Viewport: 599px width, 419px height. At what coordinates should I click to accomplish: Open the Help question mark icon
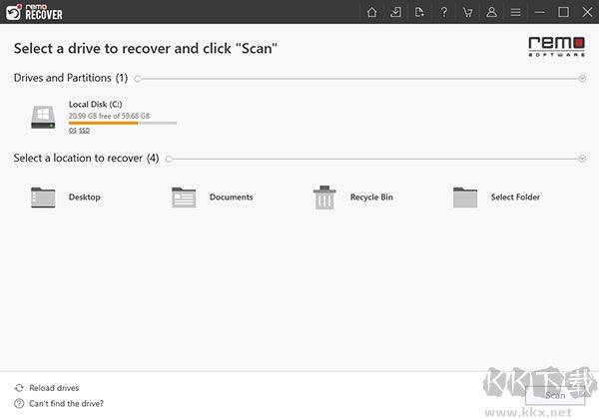pyautogui.click(x=443, y=12)
